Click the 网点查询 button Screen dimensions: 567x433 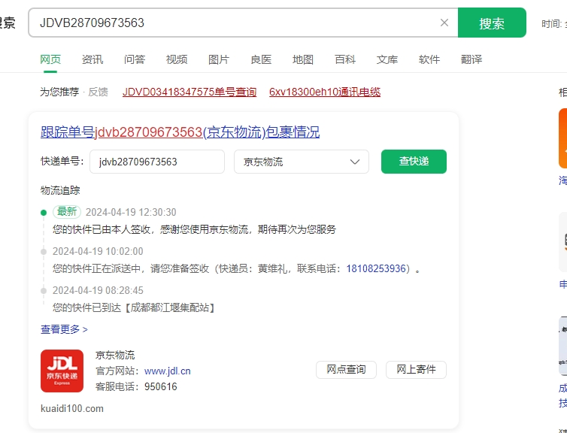tap(346, 369)
